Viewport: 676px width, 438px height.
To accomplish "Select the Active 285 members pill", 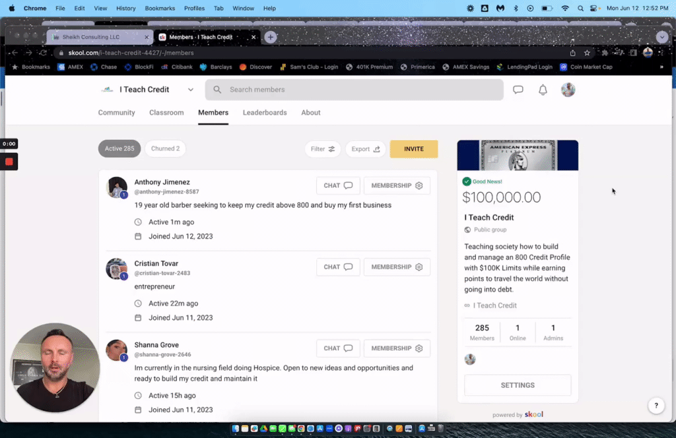I will click(x=119, y=148).
